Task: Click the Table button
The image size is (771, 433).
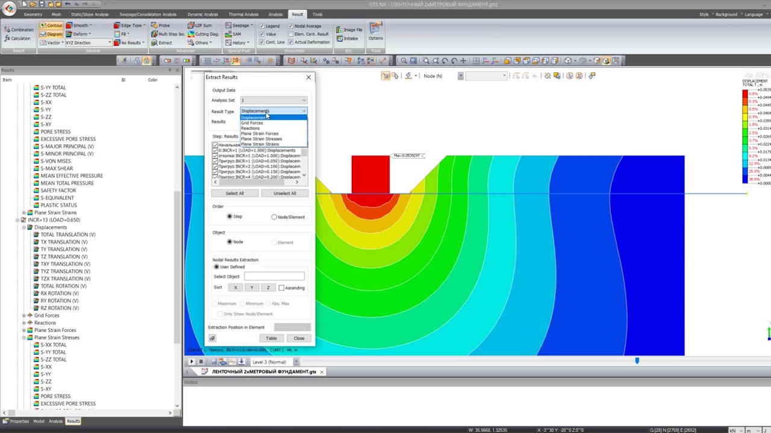Action: (x=271, y=339)
